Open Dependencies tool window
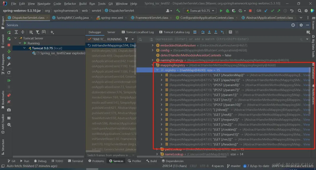This screenshot has width=316, height=170. [x=172, y=161]
